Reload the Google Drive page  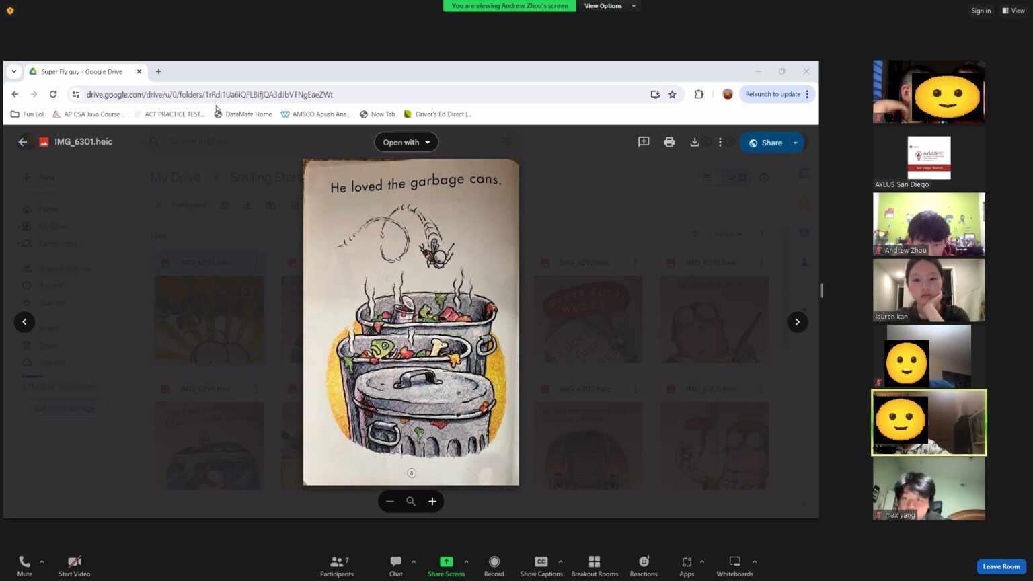coord(53,94)
